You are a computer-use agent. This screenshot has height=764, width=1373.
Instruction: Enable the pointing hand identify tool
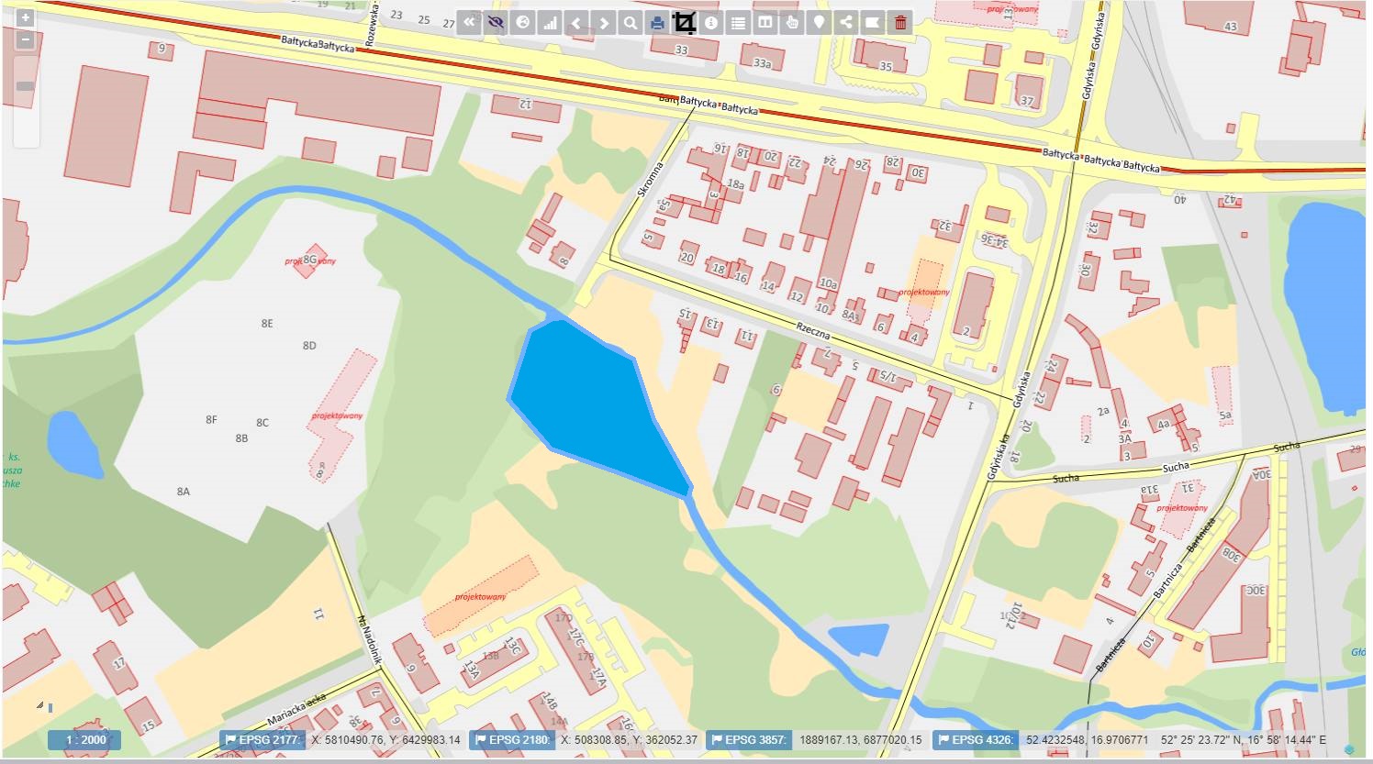[793, 23]
